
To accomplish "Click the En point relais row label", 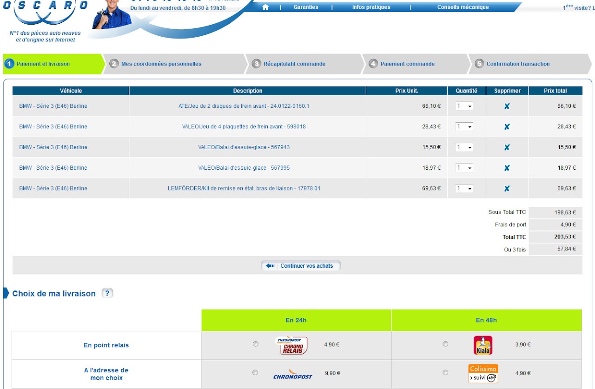I will coord(106,345).
